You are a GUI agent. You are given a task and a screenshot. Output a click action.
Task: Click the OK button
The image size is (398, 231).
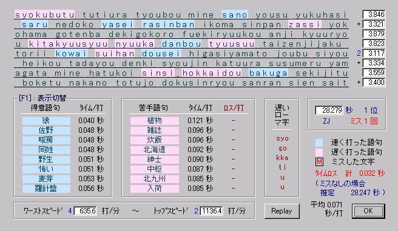(x=368, y=211)
